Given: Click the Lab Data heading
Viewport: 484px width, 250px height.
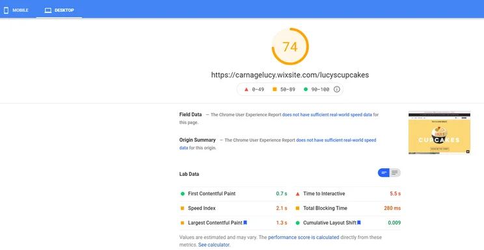Looking at the screenshot, I should [189, 174].
